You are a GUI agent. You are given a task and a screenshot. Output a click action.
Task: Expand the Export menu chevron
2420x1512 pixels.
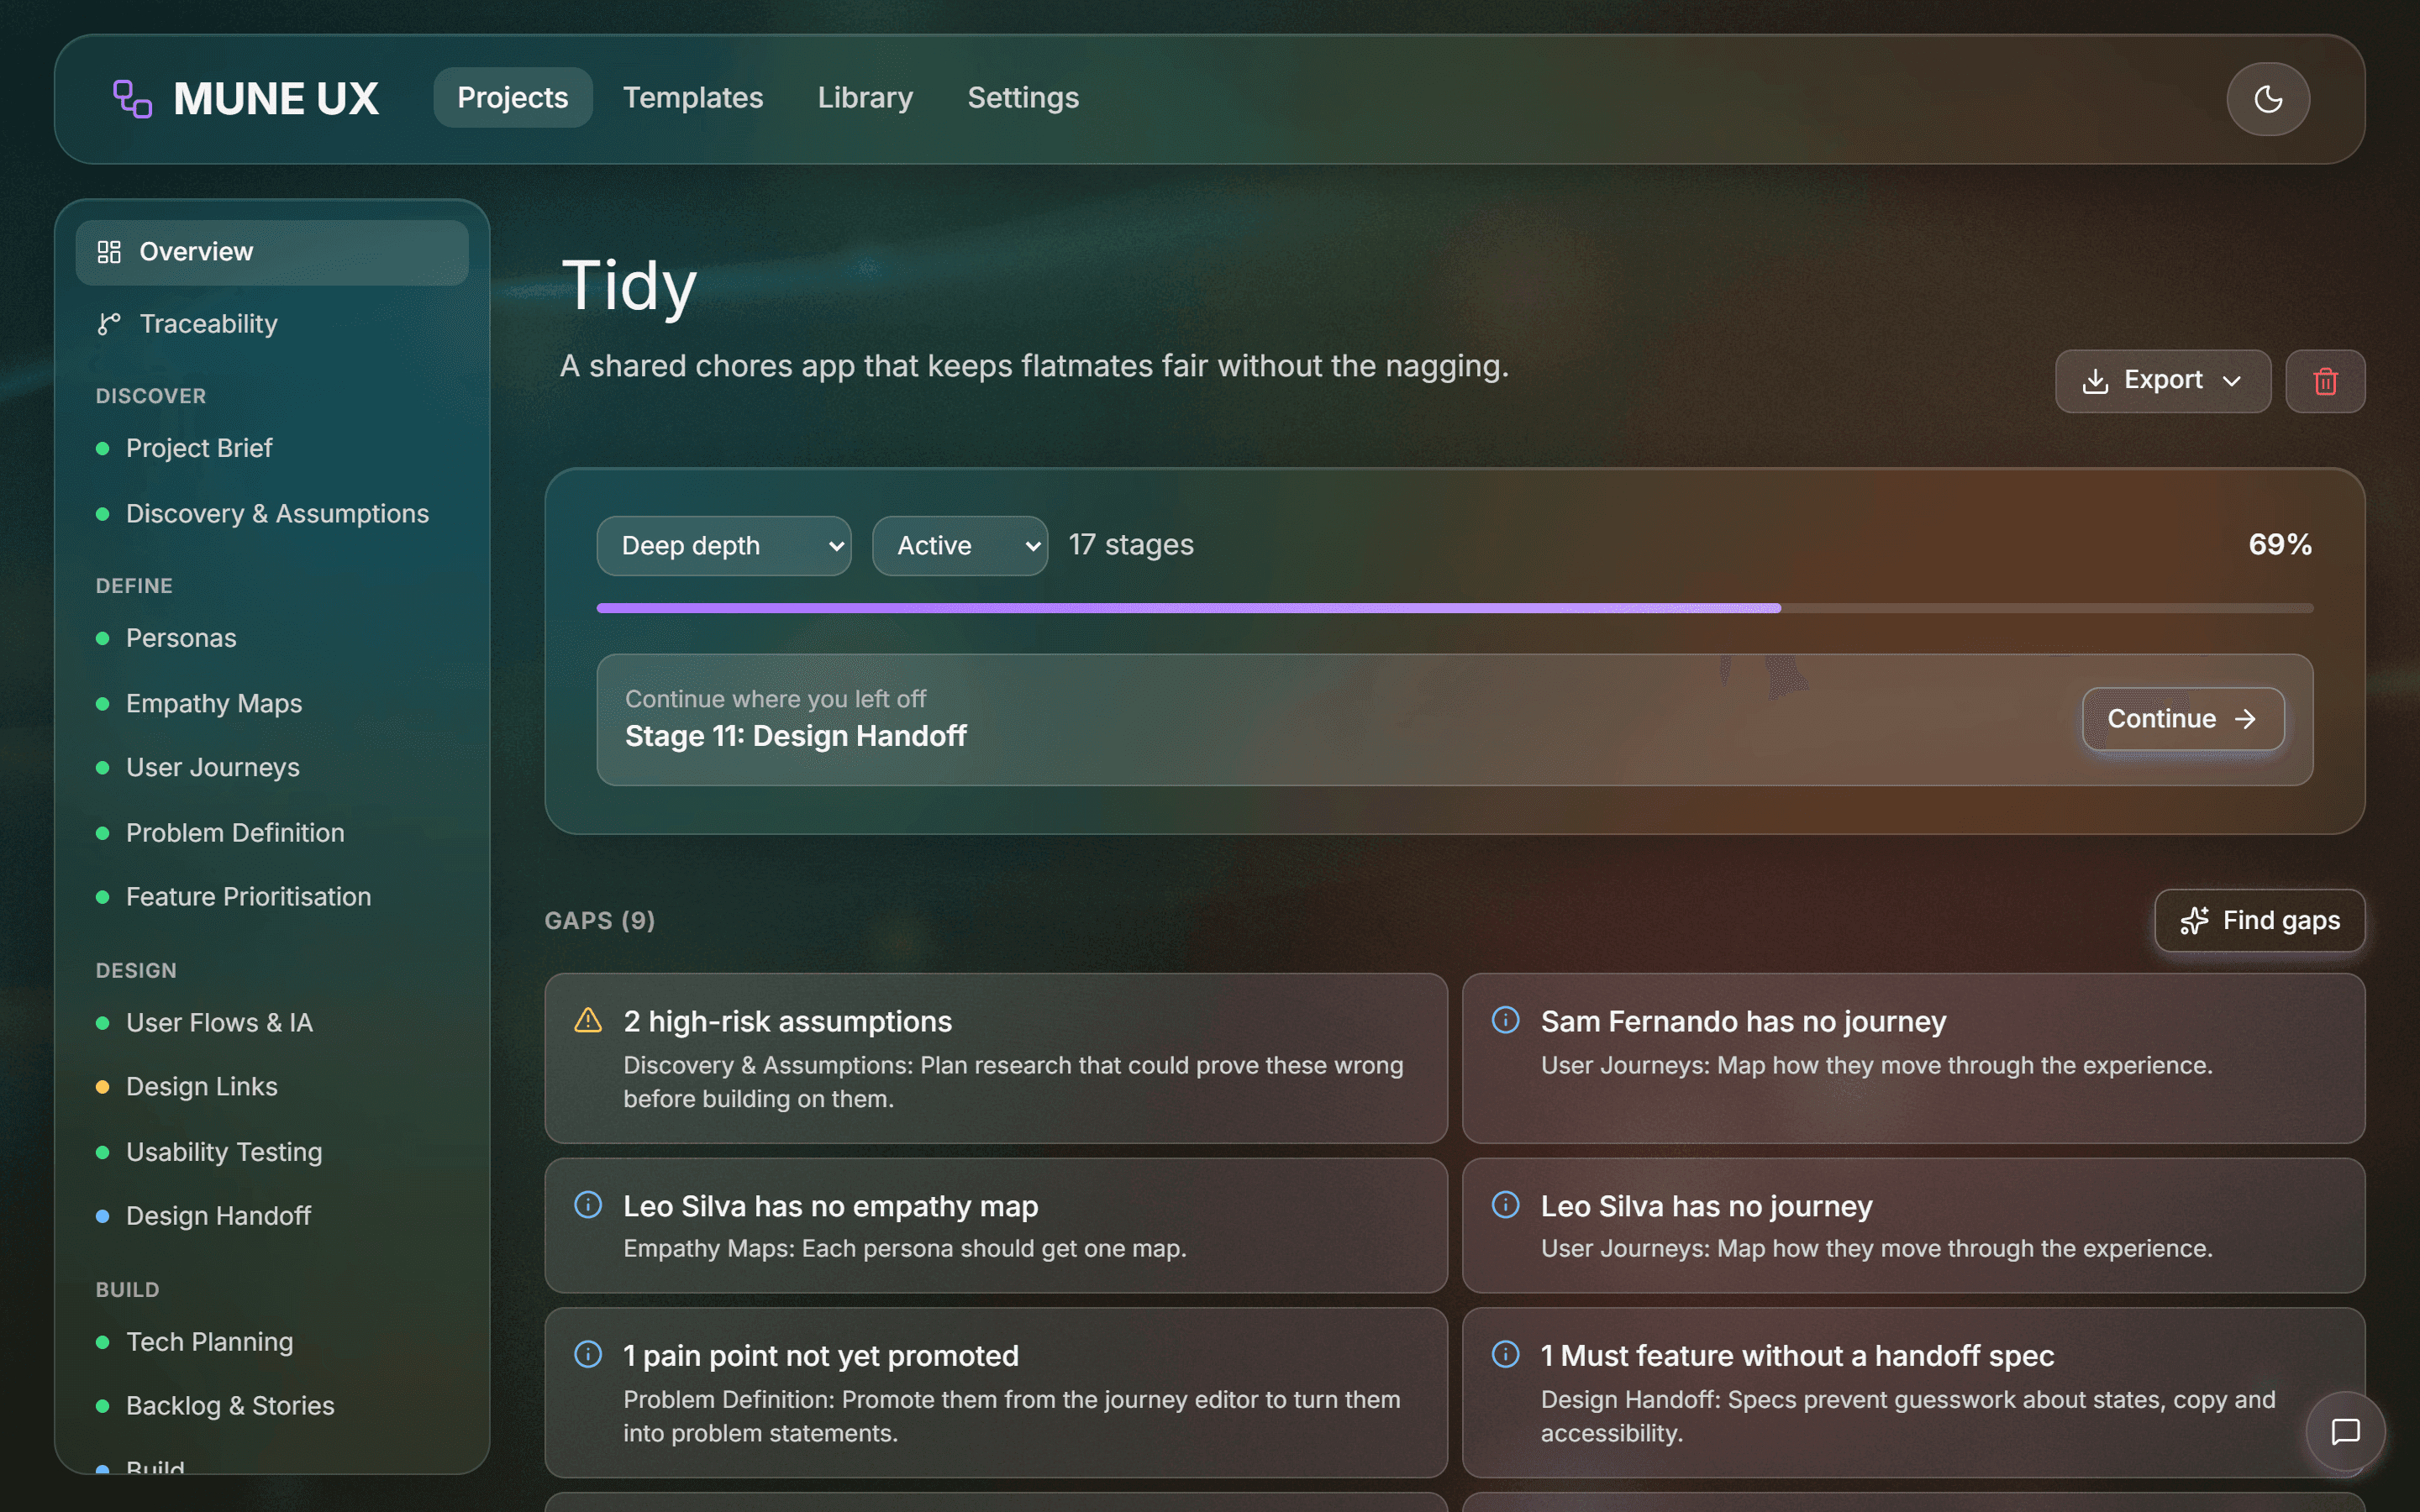coord(2231,381)
